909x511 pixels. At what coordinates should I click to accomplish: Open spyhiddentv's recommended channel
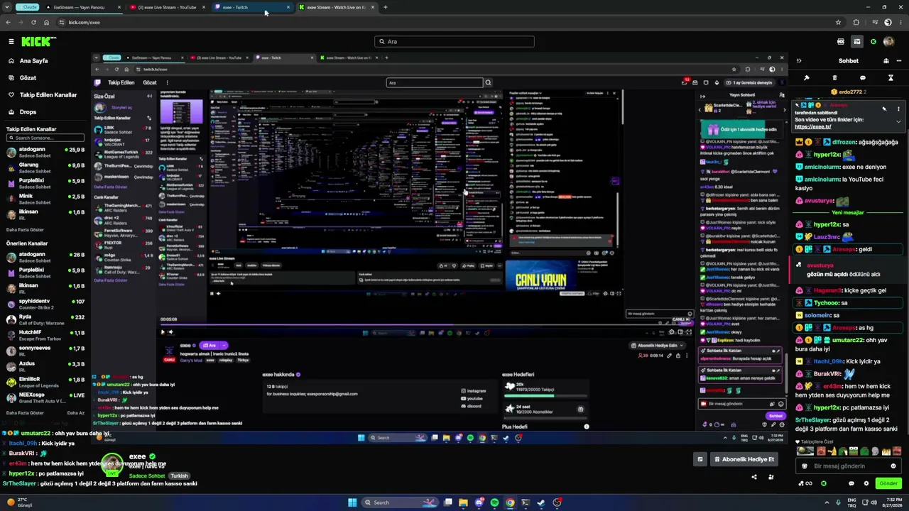[45, 304]
